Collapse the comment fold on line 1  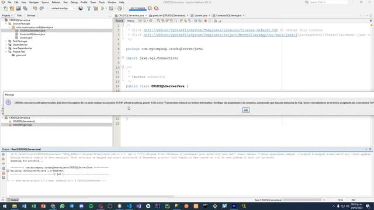tap(123, 25)
